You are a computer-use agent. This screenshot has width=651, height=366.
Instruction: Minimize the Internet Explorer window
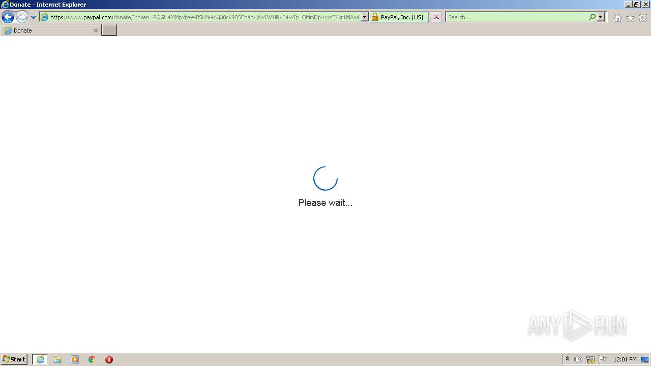click(x=628, y=5)
